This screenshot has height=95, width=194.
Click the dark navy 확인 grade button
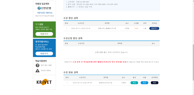click(x=155, y=83)
